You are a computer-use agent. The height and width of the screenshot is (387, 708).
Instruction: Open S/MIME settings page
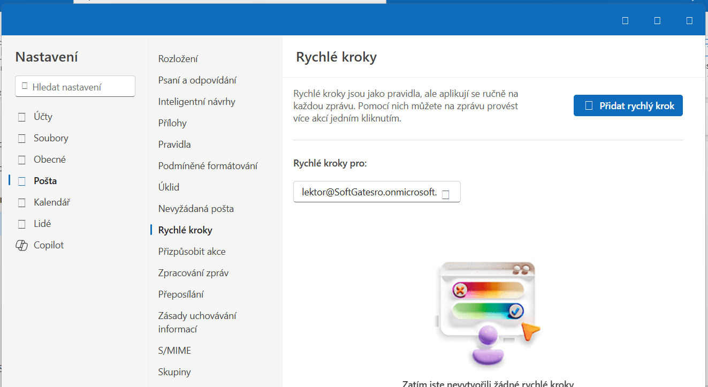point(174,351)
